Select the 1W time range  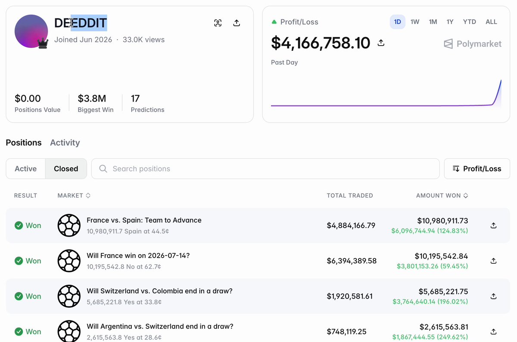415,22
